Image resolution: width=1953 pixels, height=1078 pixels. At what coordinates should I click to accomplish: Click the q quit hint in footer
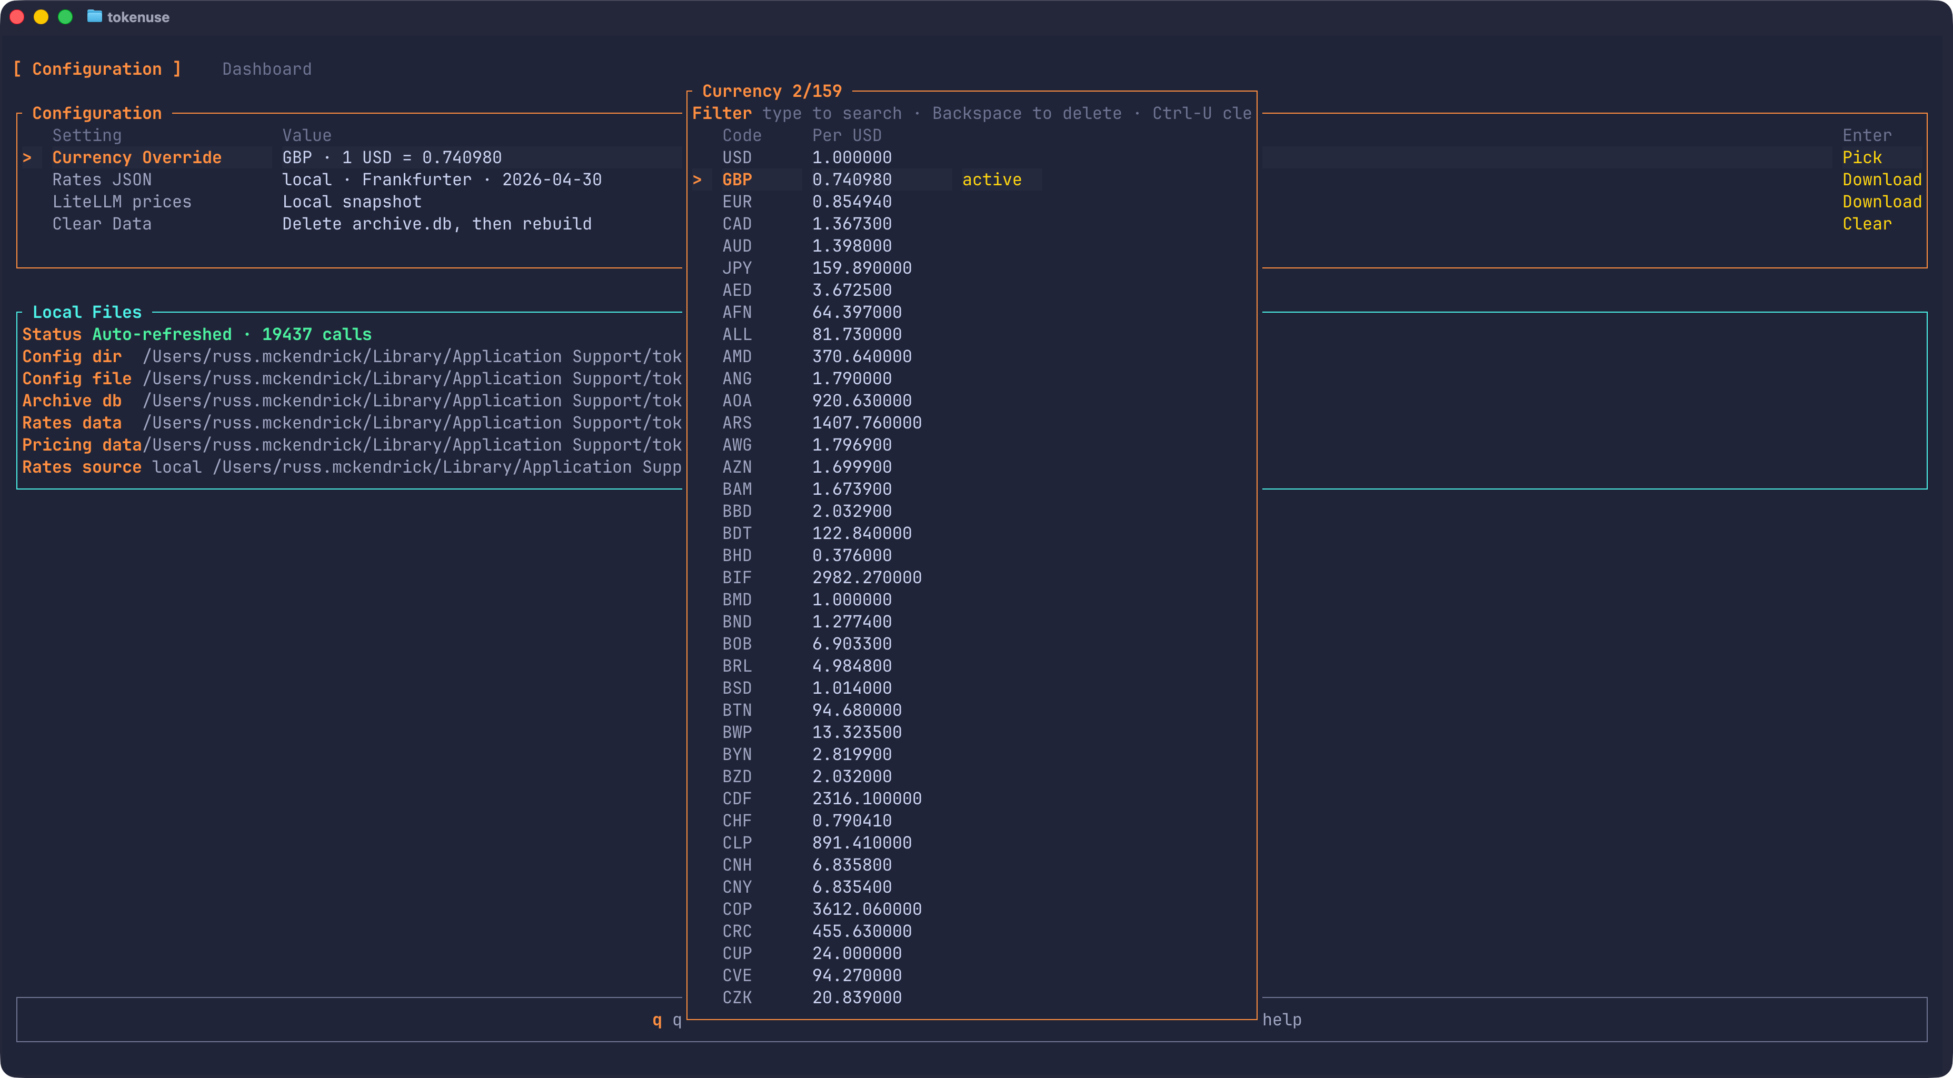coord(666,1021)
